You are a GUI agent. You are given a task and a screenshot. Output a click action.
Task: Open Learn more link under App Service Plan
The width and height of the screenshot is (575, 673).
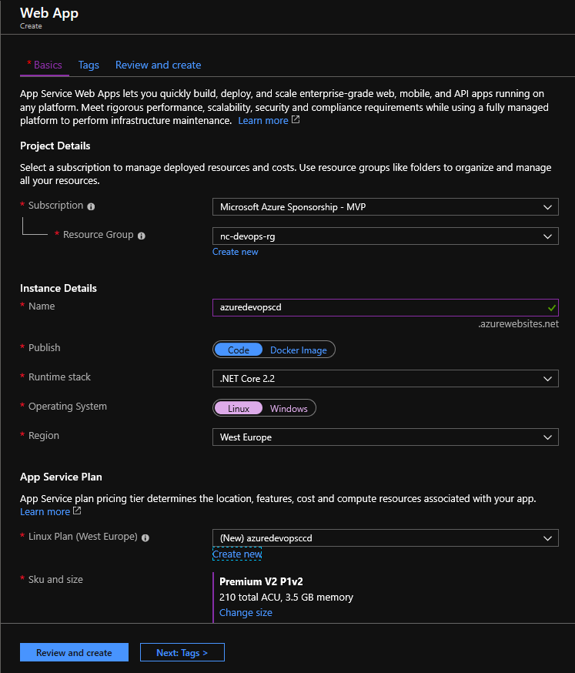pyautogui.click(x=45, y=511)
